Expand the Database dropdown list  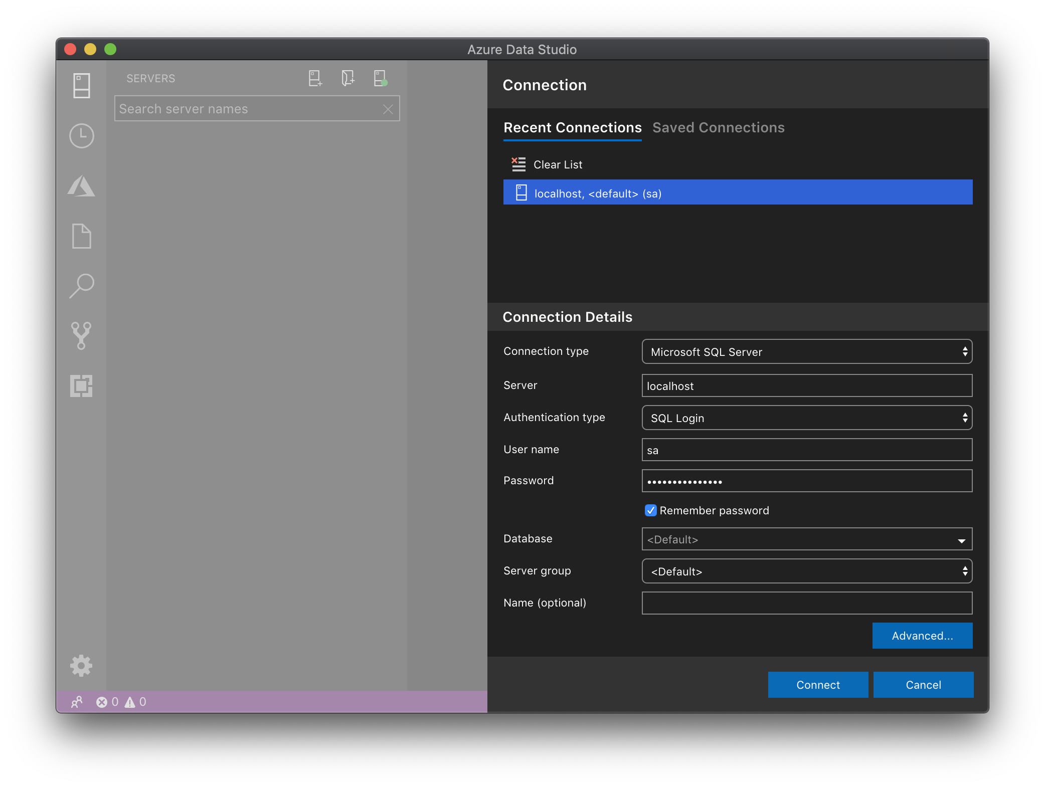[961, 540]
